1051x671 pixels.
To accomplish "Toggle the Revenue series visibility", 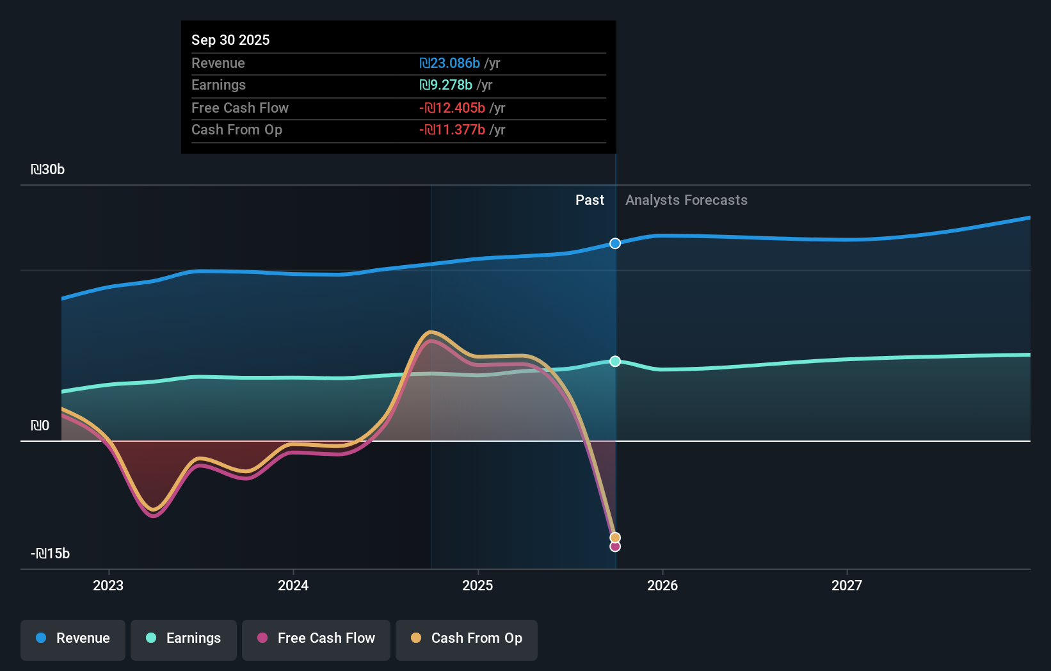I will [72, 639].
